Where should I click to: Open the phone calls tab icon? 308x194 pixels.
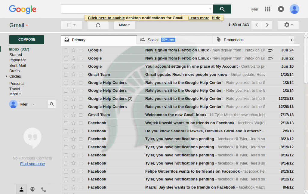point(43,189)
